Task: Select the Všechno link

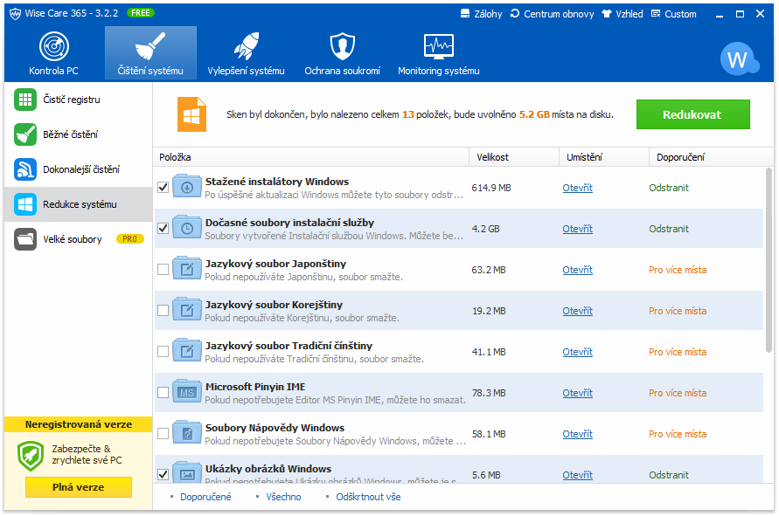Action: click(x=283, y=497)
